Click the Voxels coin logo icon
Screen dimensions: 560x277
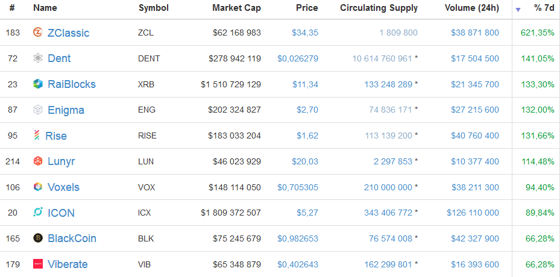[x=37, y=187]
